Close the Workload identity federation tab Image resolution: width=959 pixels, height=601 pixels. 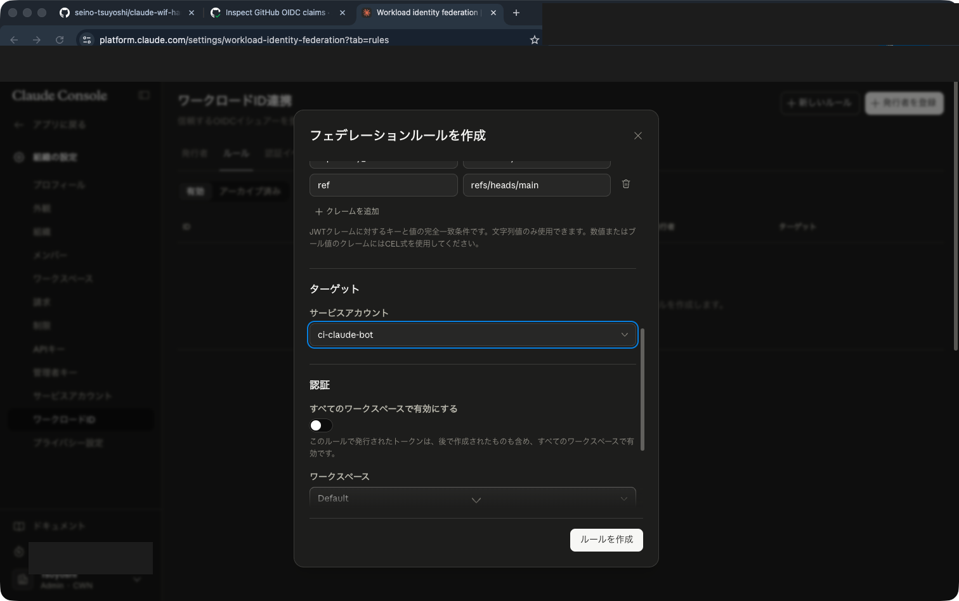(495, 13)
